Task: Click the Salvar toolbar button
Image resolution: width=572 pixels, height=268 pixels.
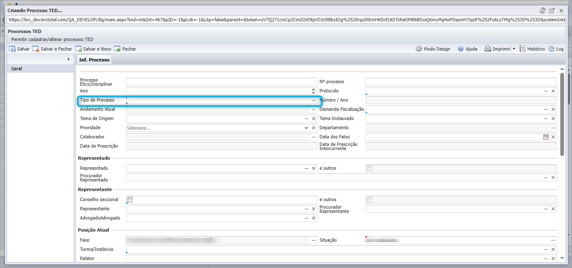Action: pos(19,49)
